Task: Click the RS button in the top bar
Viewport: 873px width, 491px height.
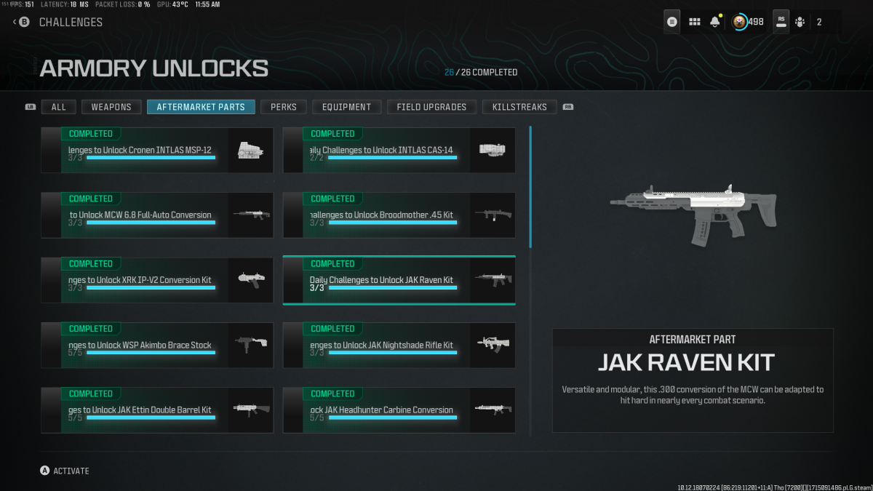Action: tap(780, 21)
